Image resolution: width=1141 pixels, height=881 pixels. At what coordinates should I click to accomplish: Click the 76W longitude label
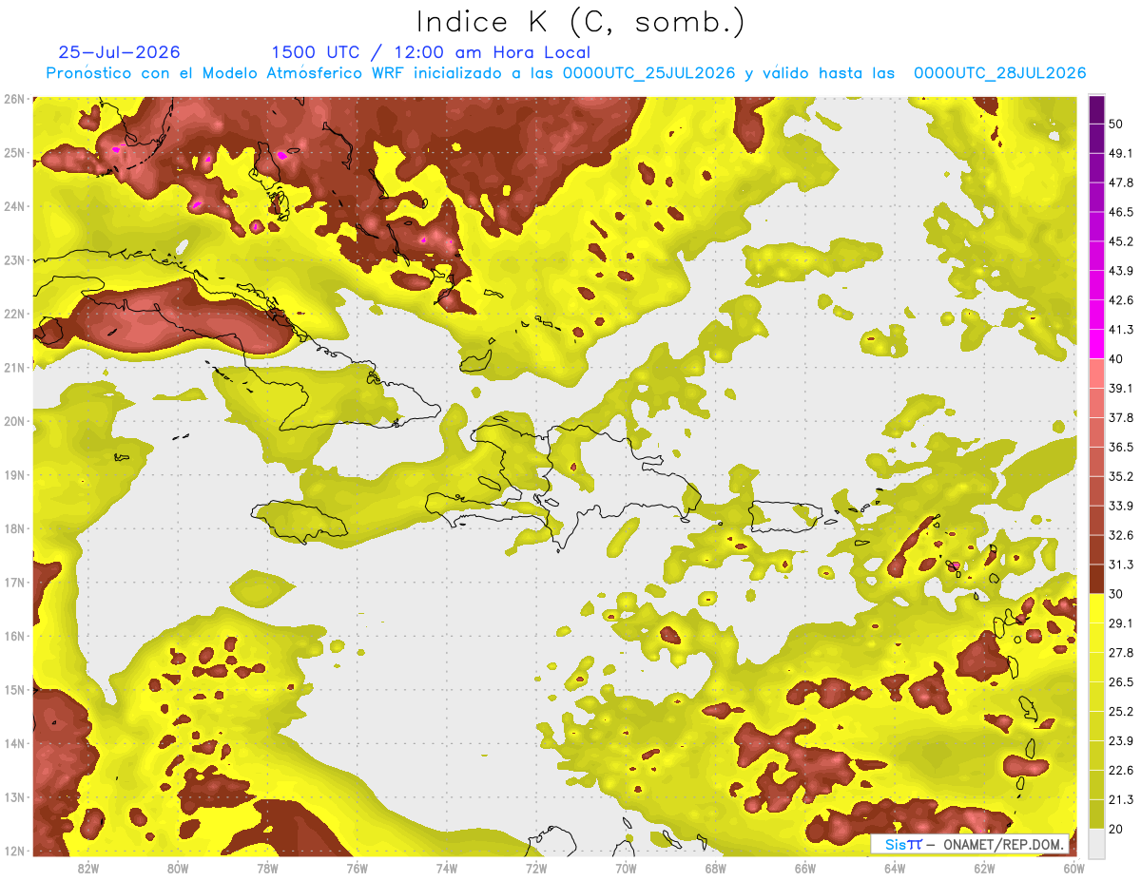pyautogui.click(x=357, y=869)
